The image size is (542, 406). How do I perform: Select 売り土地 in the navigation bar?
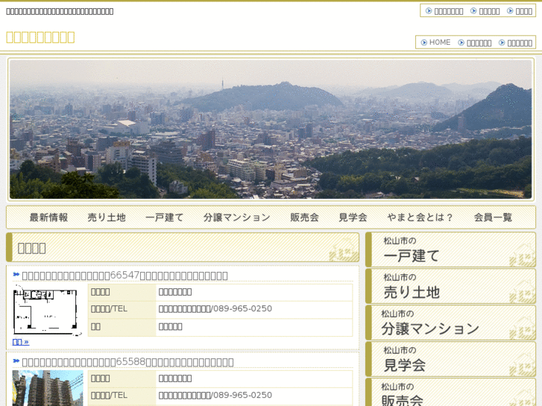pyautogui.click(x=107, y=218)
